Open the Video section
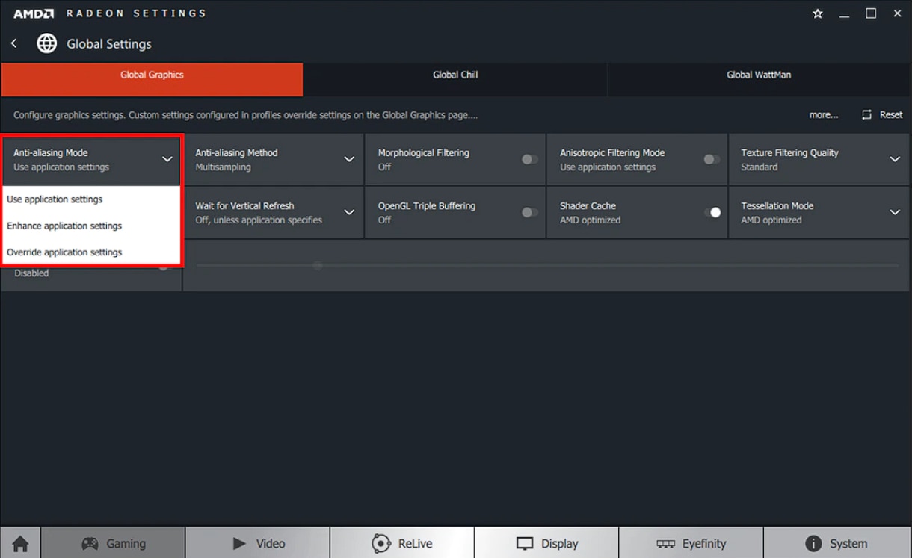 [258, 543]
